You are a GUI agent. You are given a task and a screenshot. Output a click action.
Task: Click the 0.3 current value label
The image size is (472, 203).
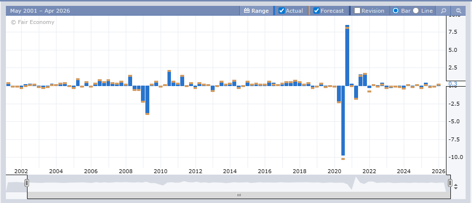452,84
